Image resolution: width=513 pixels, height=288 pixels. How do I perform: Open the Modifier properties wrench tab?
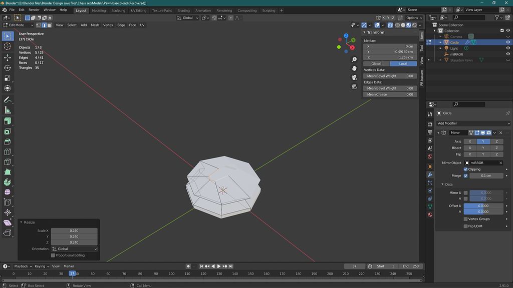coord(430,174)
